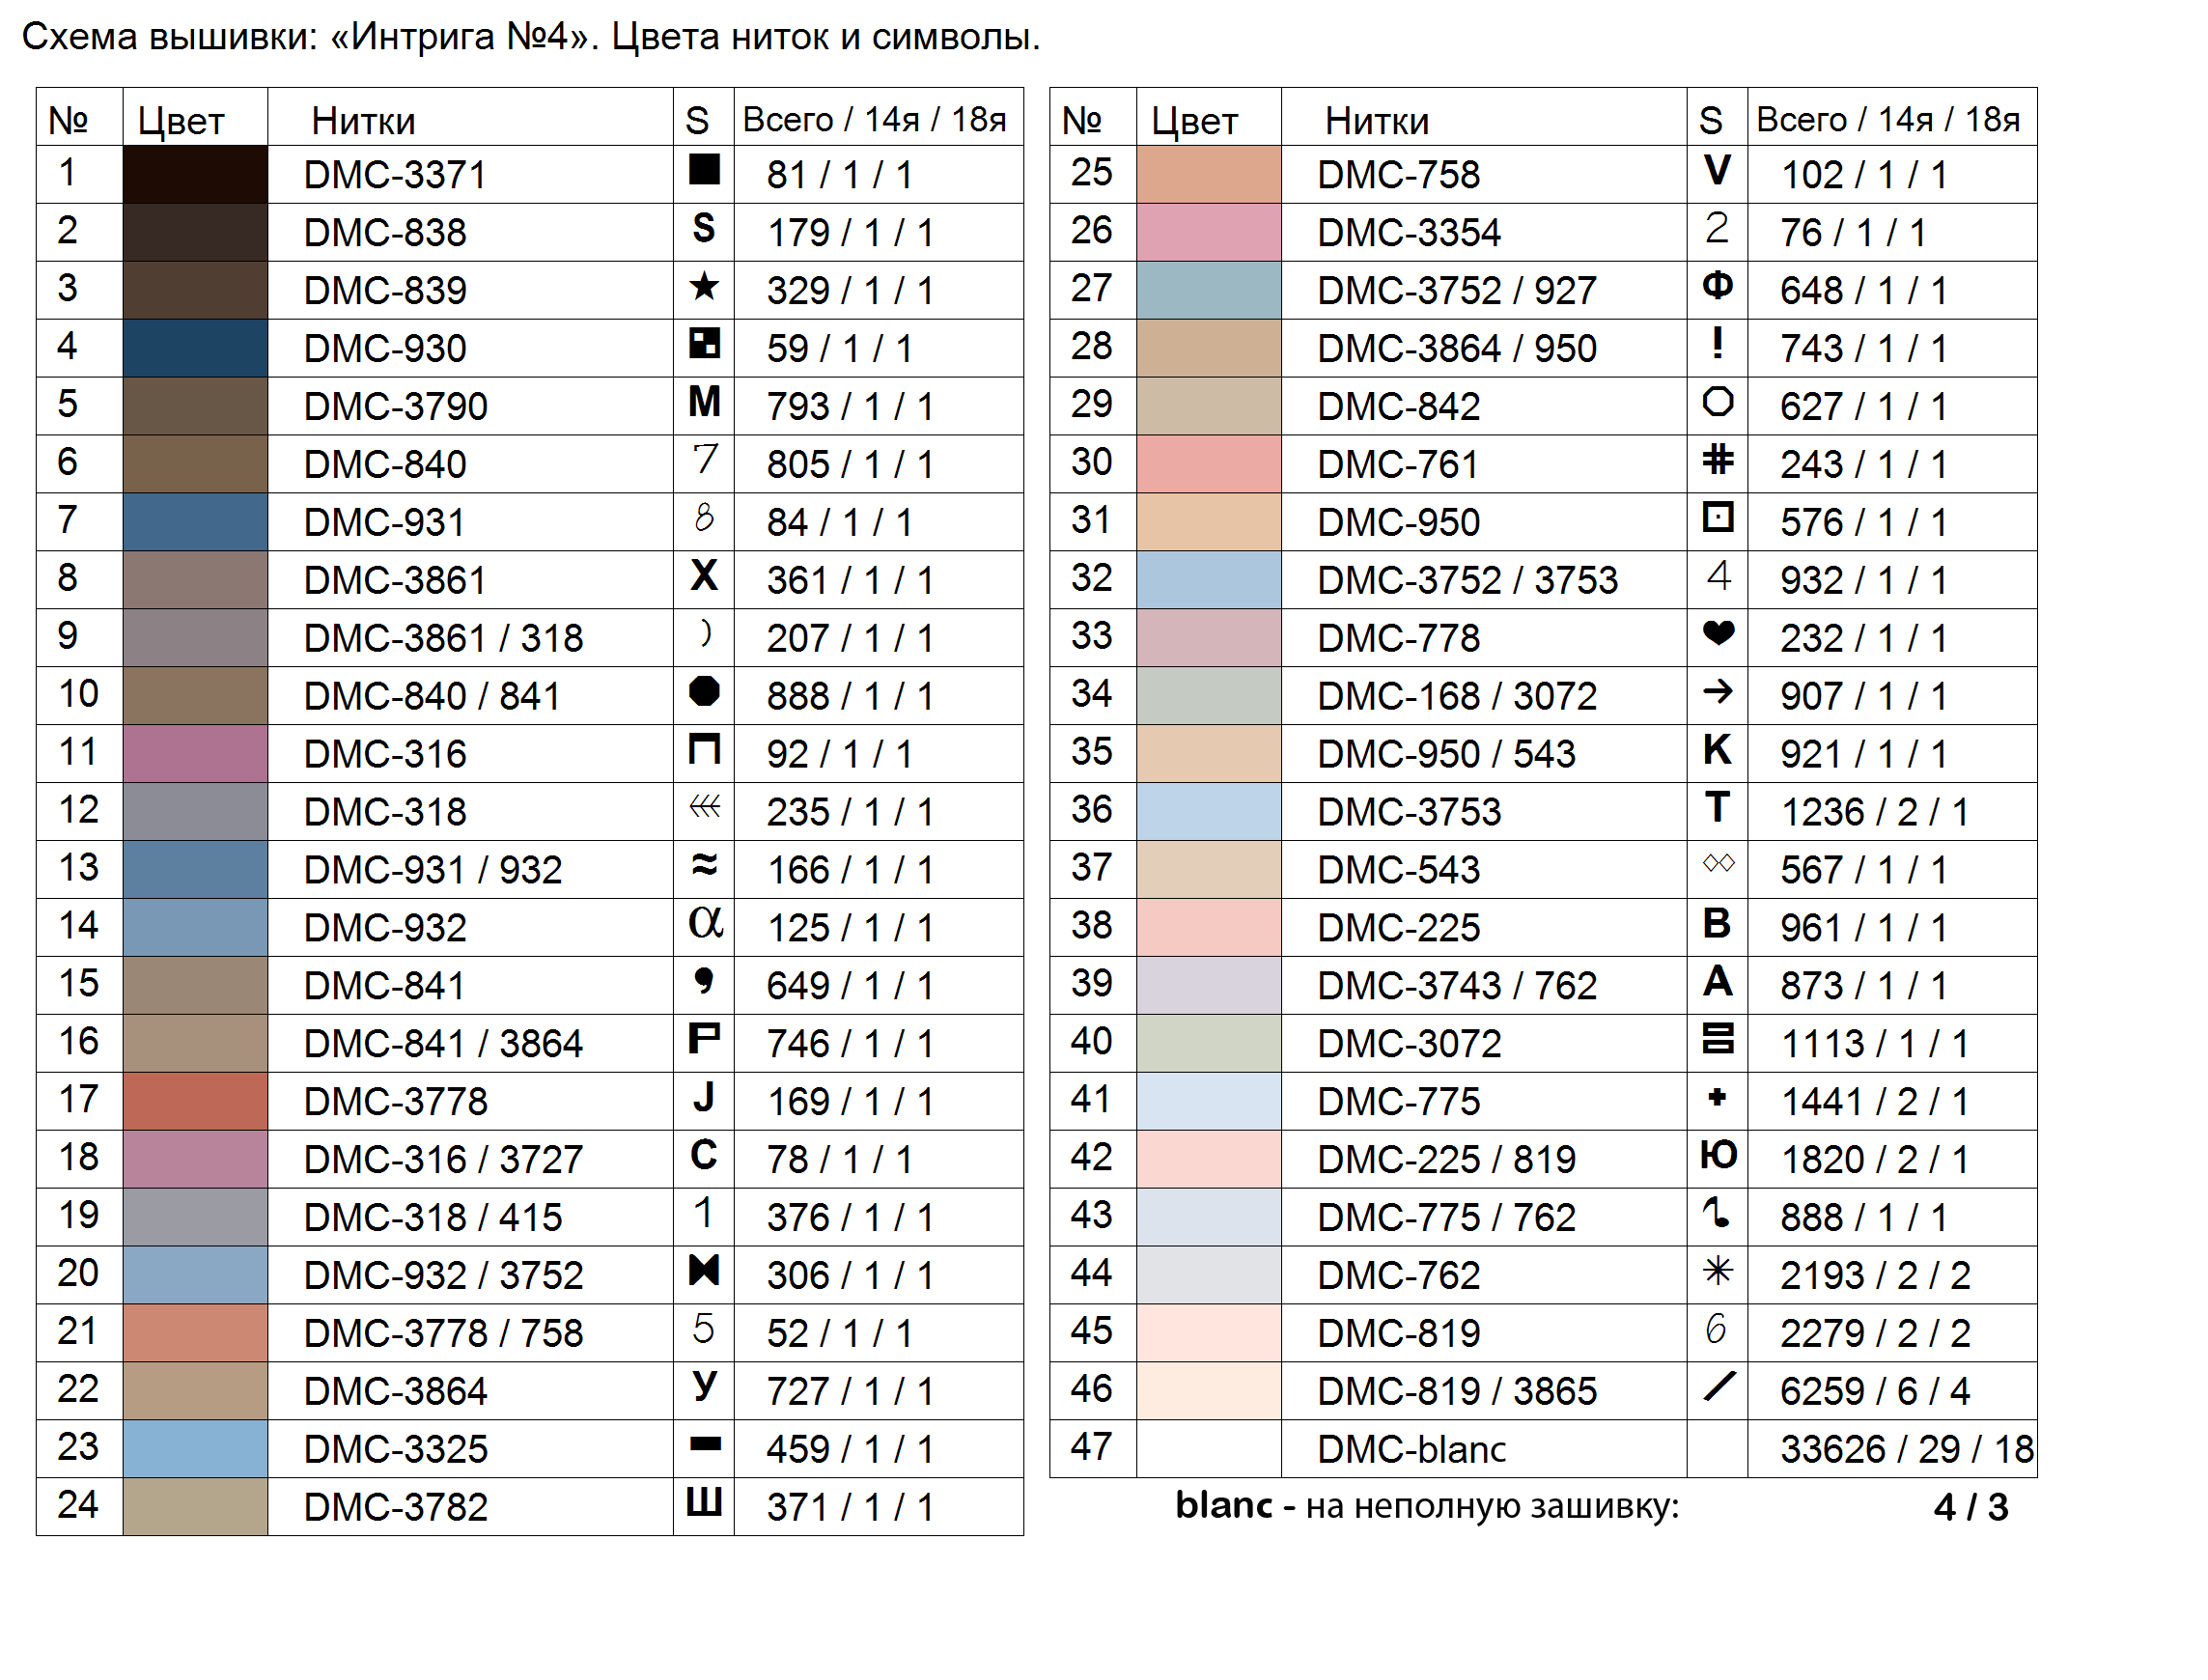This screenshot has height=1680, width=2208.
Task: Click the 'blanc - на неполную зашивку:' note
Action: click(x=1427, y=1506)
